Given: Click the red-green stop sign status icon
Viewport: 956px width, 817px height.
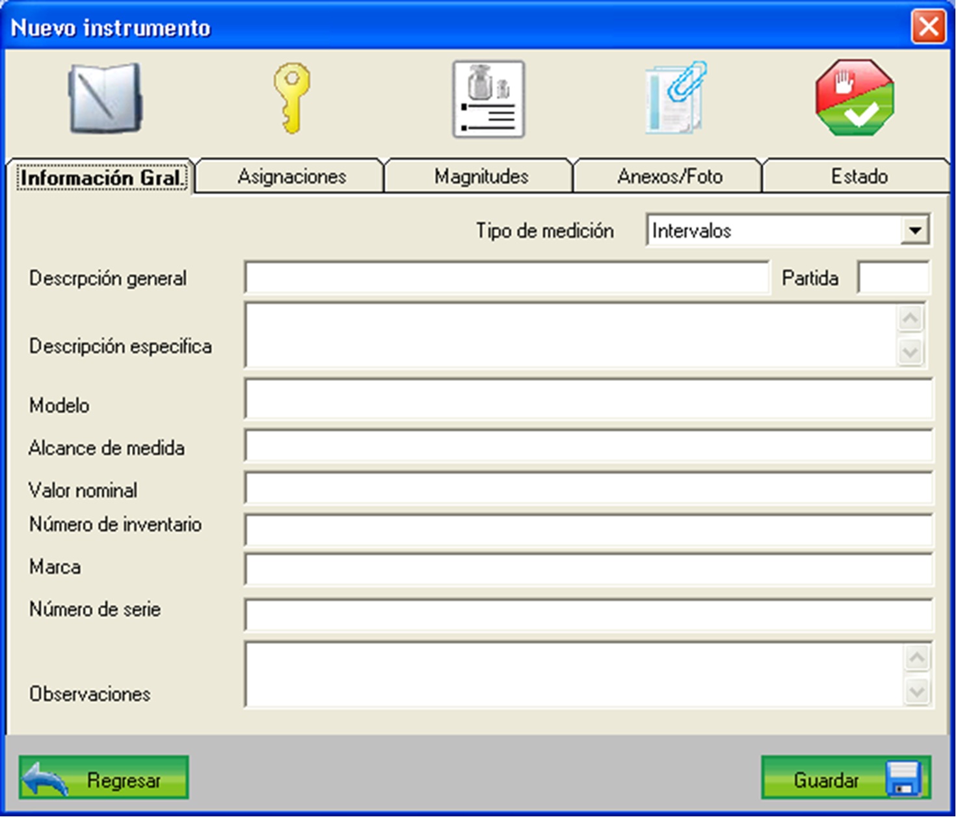Looking at the screenshot, I should 855,98.
